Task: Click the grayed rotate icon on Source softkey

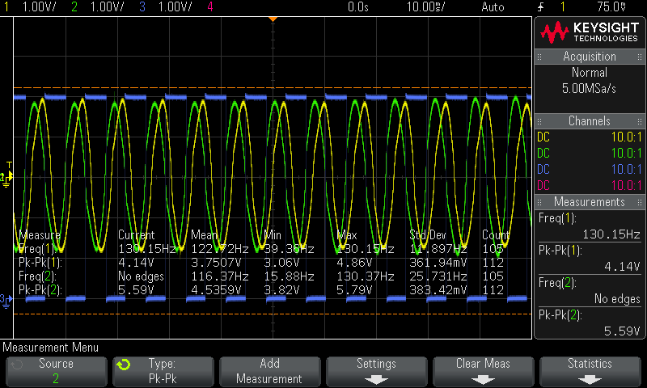Action: [16, 365]
